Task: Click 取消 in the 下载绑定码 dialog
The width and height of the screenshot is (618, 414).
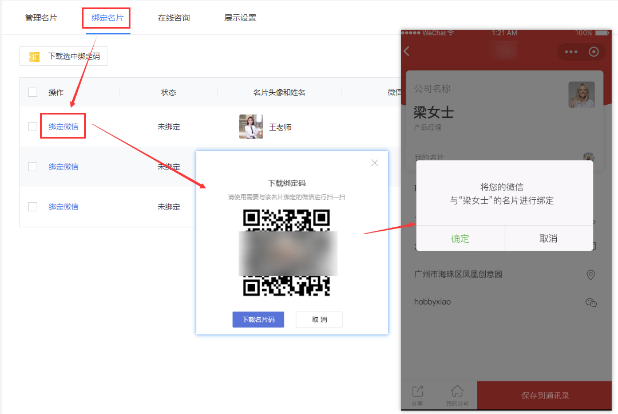Action: (319, 320)
